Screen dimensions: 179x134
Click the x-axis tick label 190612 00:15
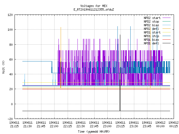(173, 125)
